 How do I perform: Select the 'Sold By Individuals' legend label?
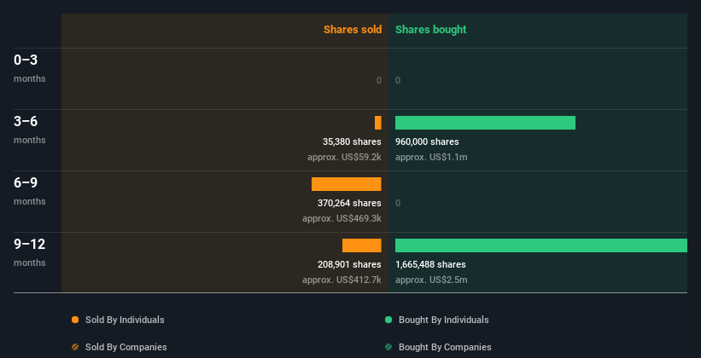pos(125,320)
